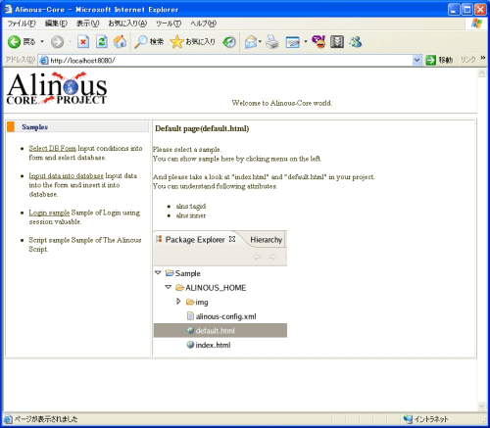Image resolution: width=490 pixels, height=428 pixels.
Task: Click the IE title bar page icon
Action: pos(8,9)
